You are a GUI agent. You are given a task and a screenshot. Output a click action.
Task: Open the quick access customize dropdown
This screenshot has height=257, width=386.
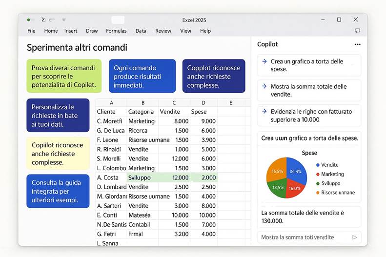tap(64, 20)
